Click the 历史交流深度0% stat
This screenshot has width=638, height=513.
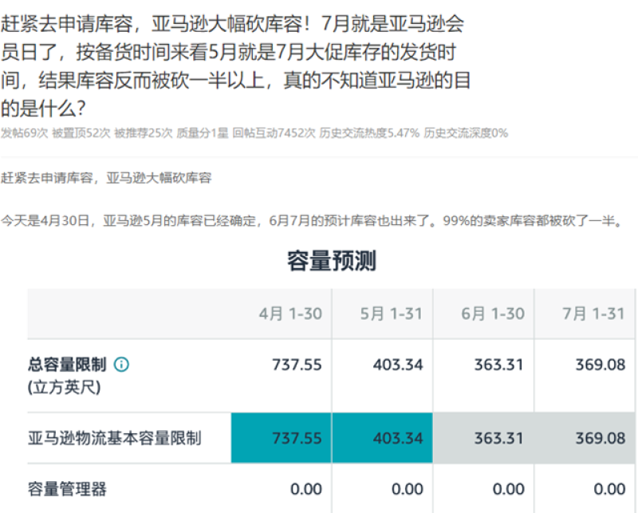tap(466, 133)
